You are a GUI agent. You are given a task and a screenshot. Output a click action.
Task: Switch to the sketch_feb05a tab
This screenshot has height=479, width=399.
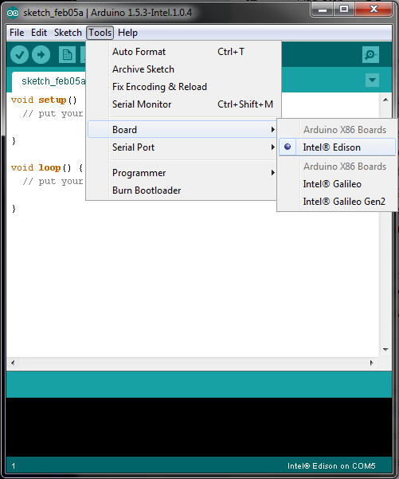click(x=49, y=81)
